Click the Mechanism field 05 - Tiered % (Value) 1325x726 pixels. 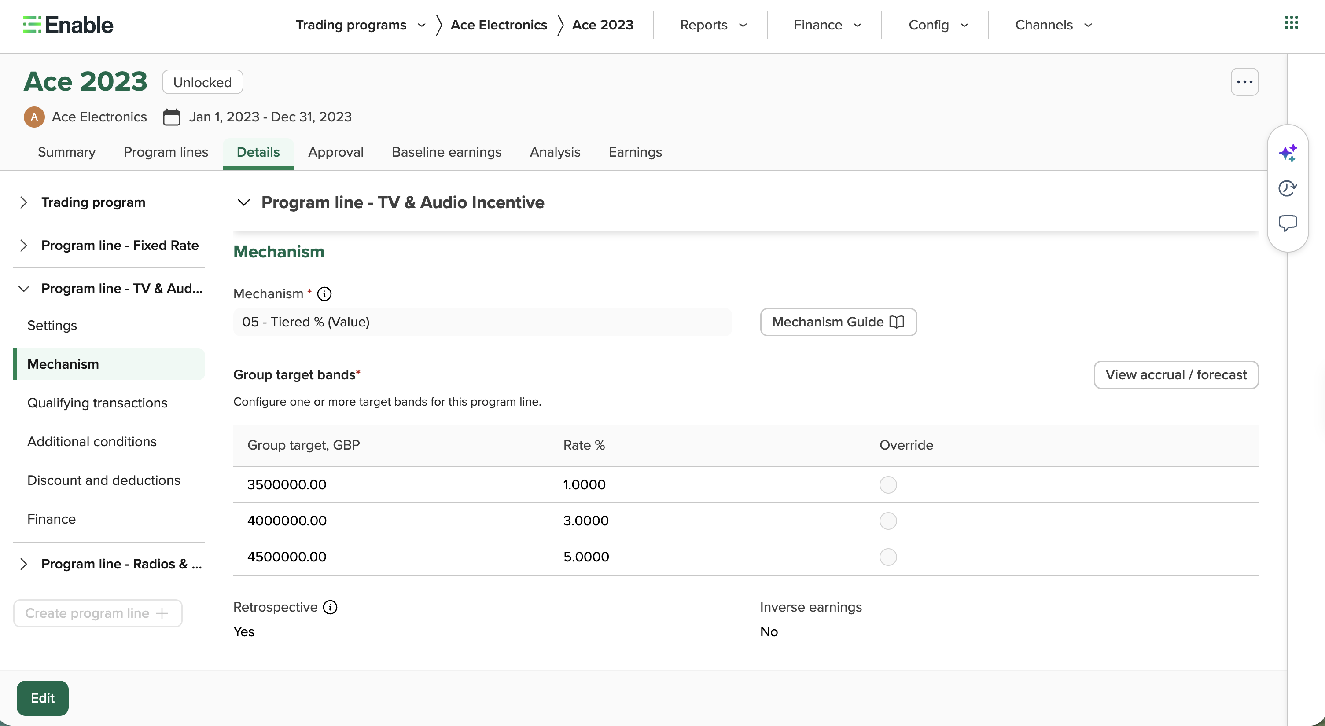(482, 322)
